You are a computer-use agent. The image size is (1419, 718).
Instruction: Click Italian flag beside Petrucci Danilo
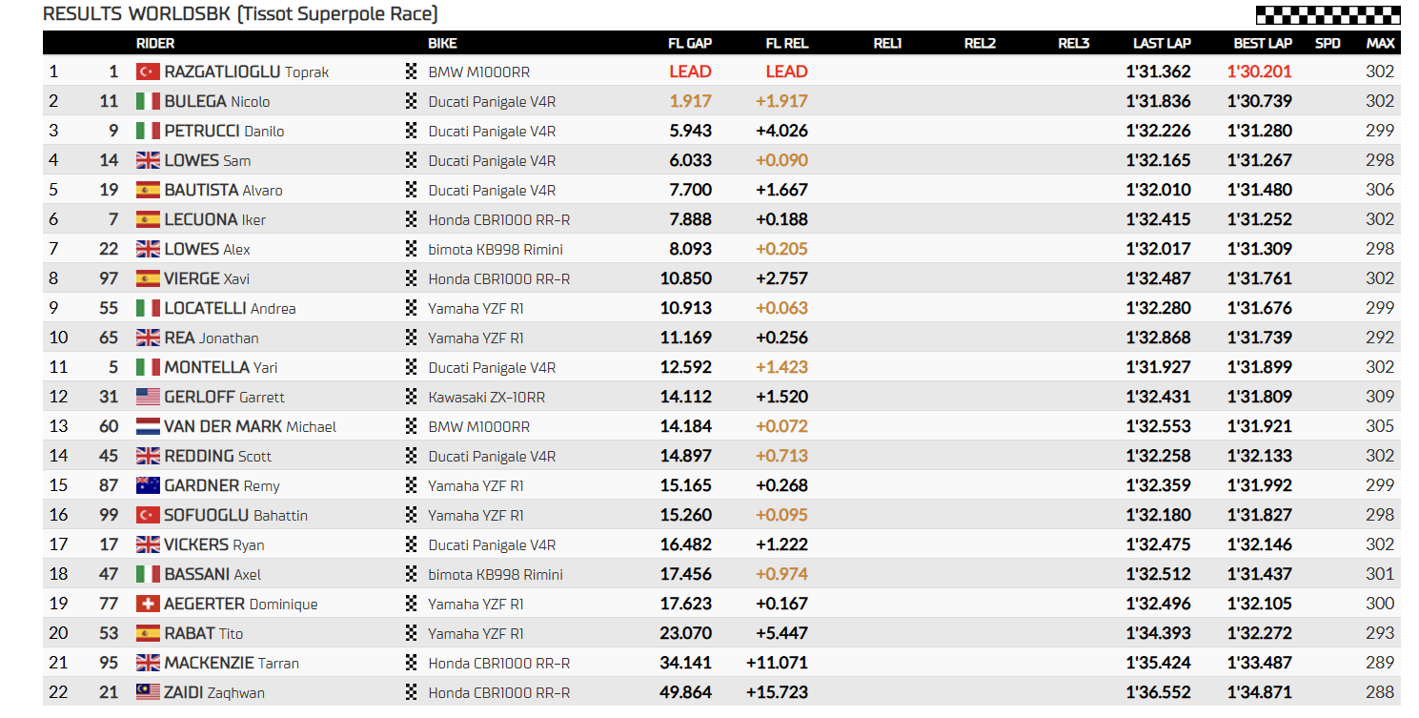(x=148, y=131)
